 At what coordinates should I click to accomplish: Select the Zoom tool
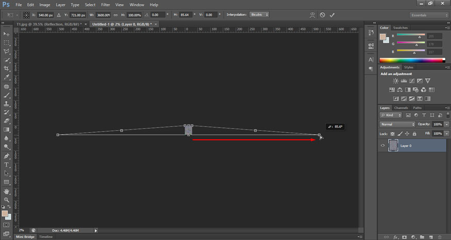pyautogui.click(x=7, y=199)
